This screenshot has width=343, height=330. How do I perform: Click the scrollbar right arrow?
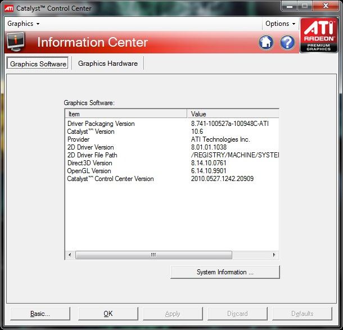[x=274, y=255]
